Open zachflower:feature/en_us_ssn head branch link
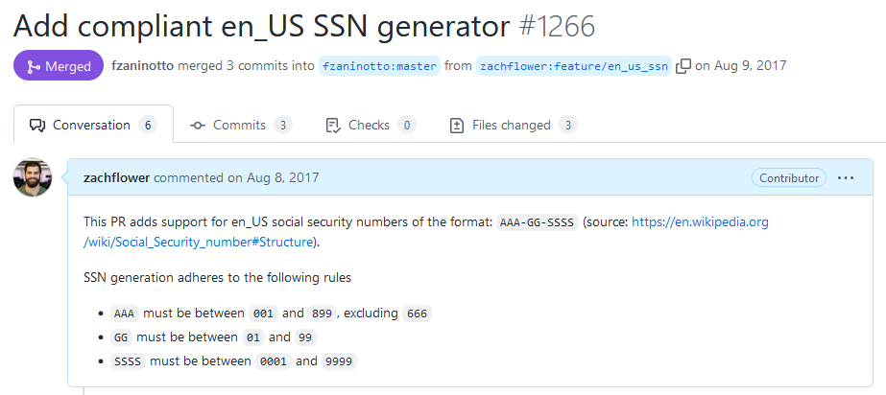This screenshot has height=395, width=886. pos(573,66)
